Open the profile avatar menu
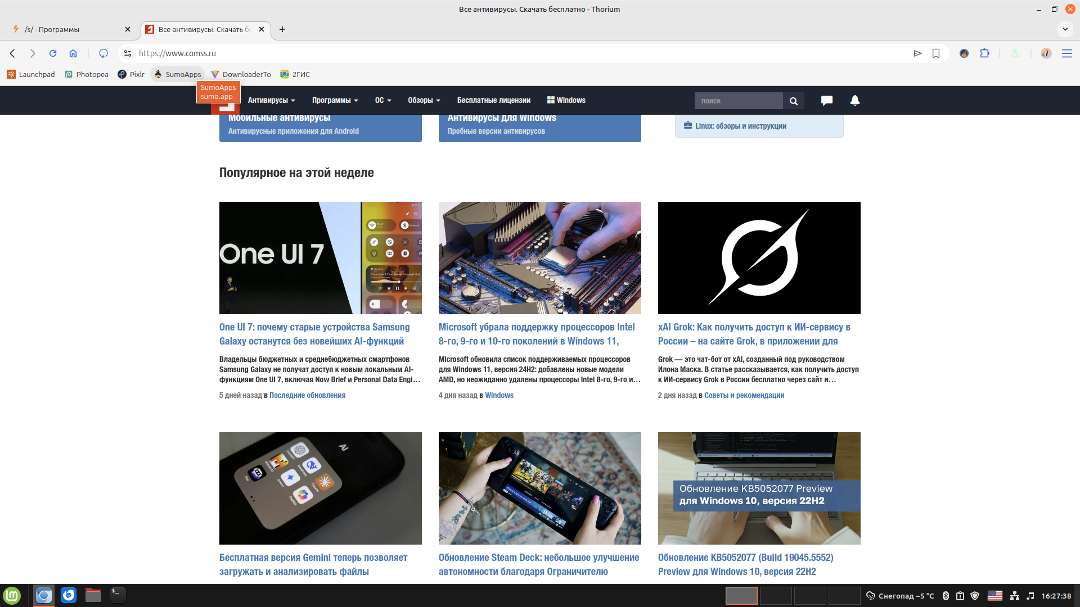The height and width of the screenshot is (607, 1080). (1046, 53)
